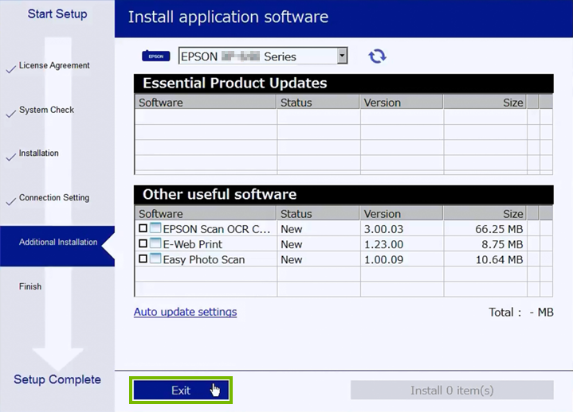Click the Easy Photo Scan application icon

tap(155, 258)
